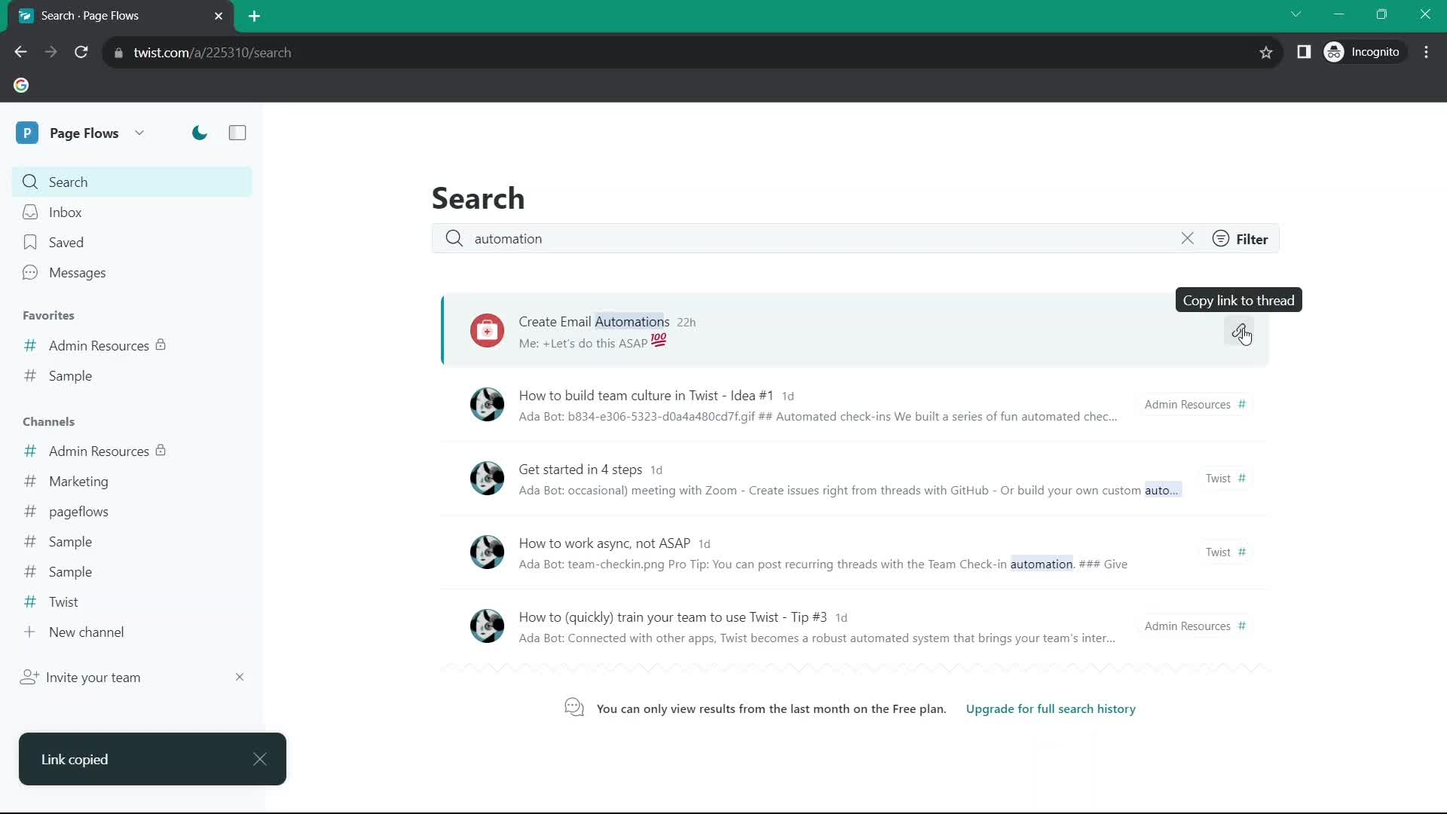Click the layout toggle icon

pyautogui.click(x=238, y=133)
